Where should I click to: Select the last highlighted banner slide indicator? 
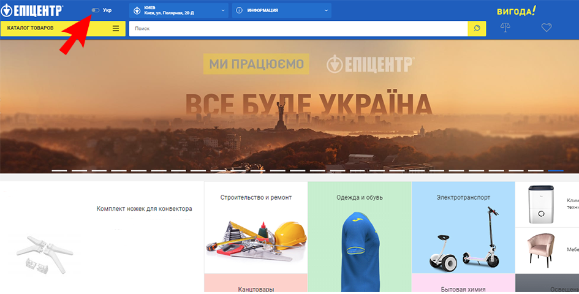556,170
